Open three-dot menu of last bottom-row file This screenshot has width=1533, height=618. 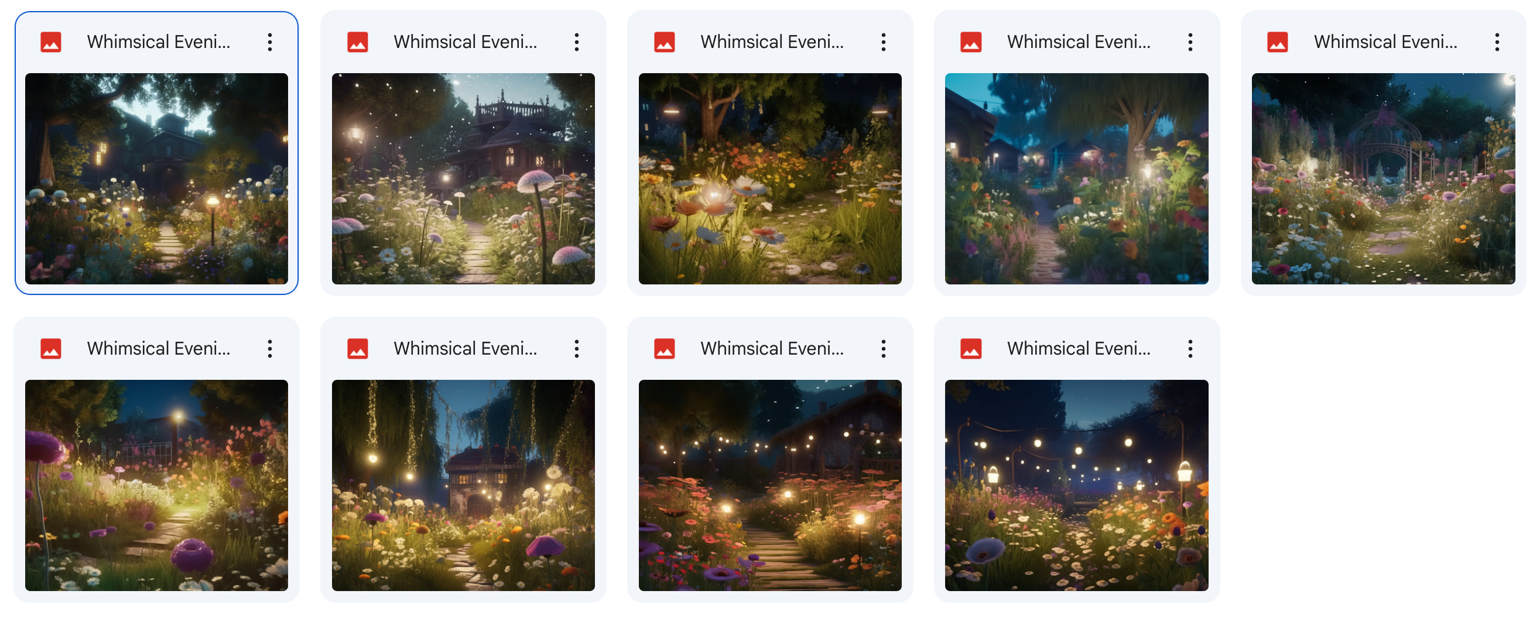point(1190,349)
